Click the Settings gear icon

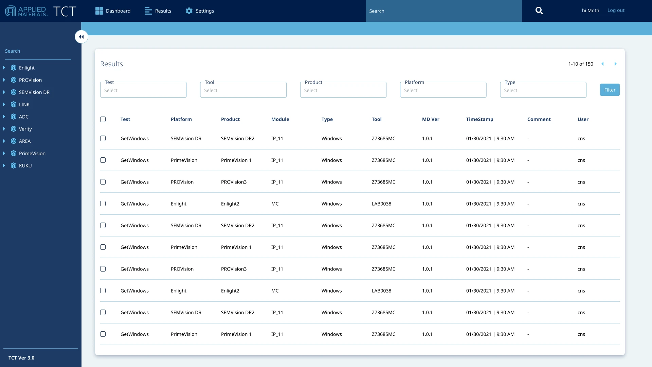189,11
